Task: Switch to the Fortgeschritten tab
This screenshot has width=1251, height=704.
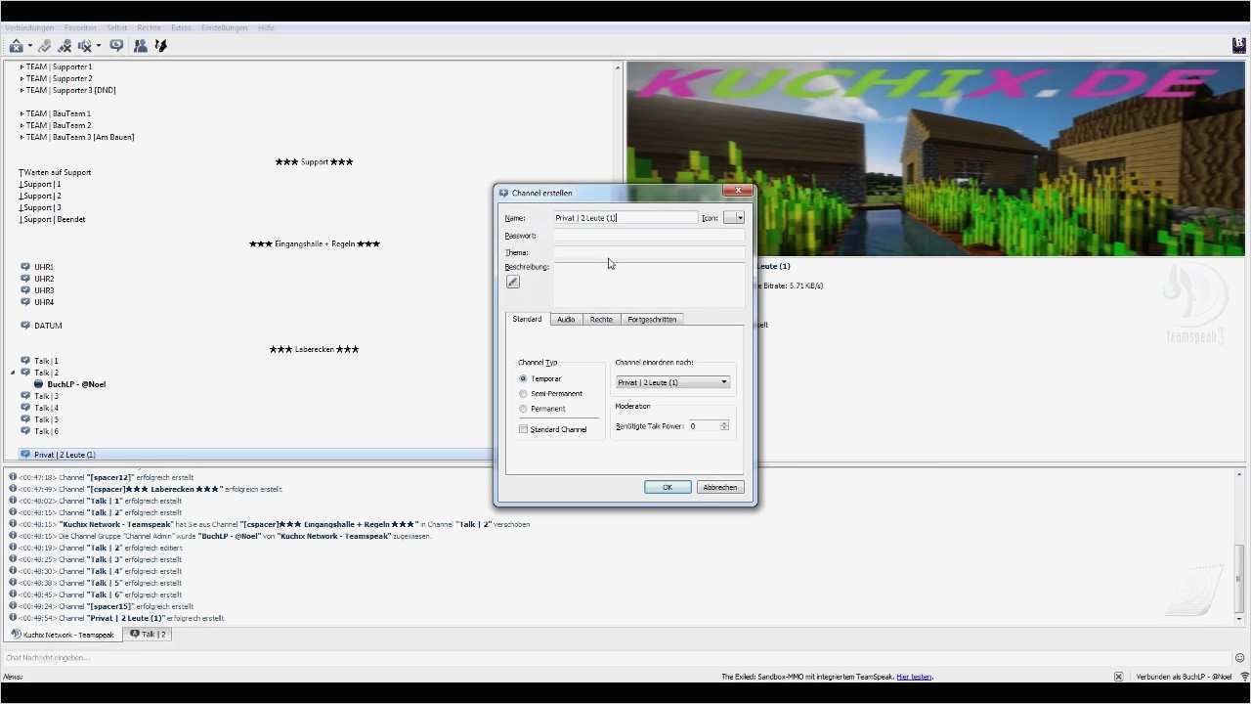Action: pyautogui.click(x=652, y=320)
